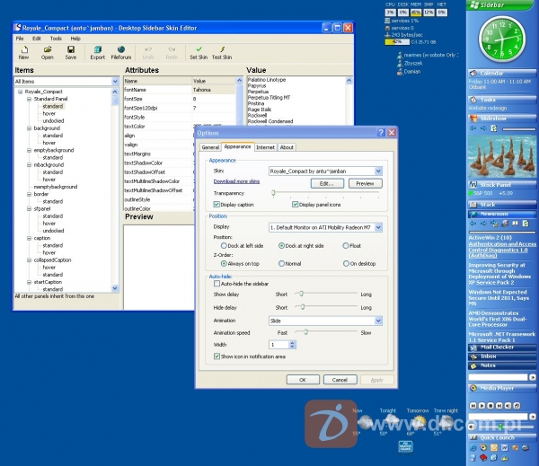Enable Auto-hide the sidebar checkbox

click(x=216, y=284)
